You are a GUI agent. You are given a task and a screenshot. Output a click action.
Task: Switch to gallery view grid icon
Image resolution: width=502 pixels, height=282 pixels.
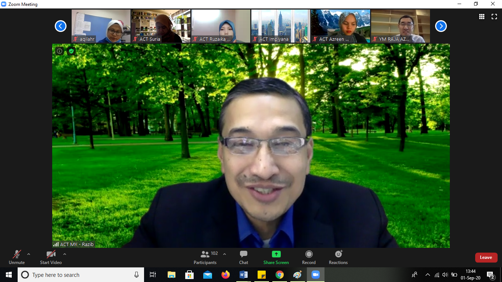[x=481, y=17]
